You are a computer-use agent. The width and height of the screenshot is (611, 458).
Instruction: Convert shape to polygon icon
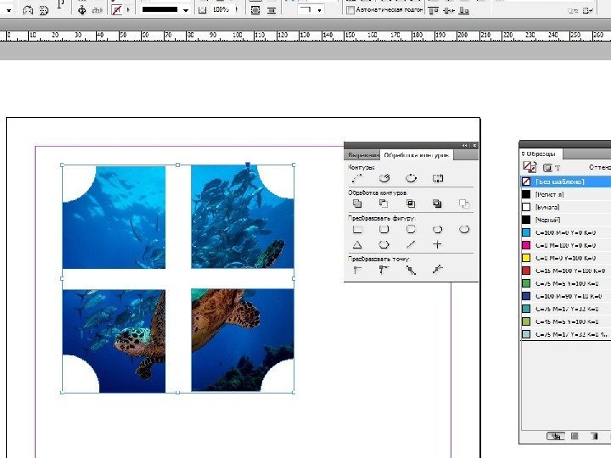[x=384, y=244]
